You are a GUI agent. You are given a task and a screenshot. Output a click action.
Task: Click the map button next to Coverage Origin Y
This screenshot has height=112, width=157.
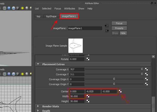pyautogui.click(x=147, y=84)
